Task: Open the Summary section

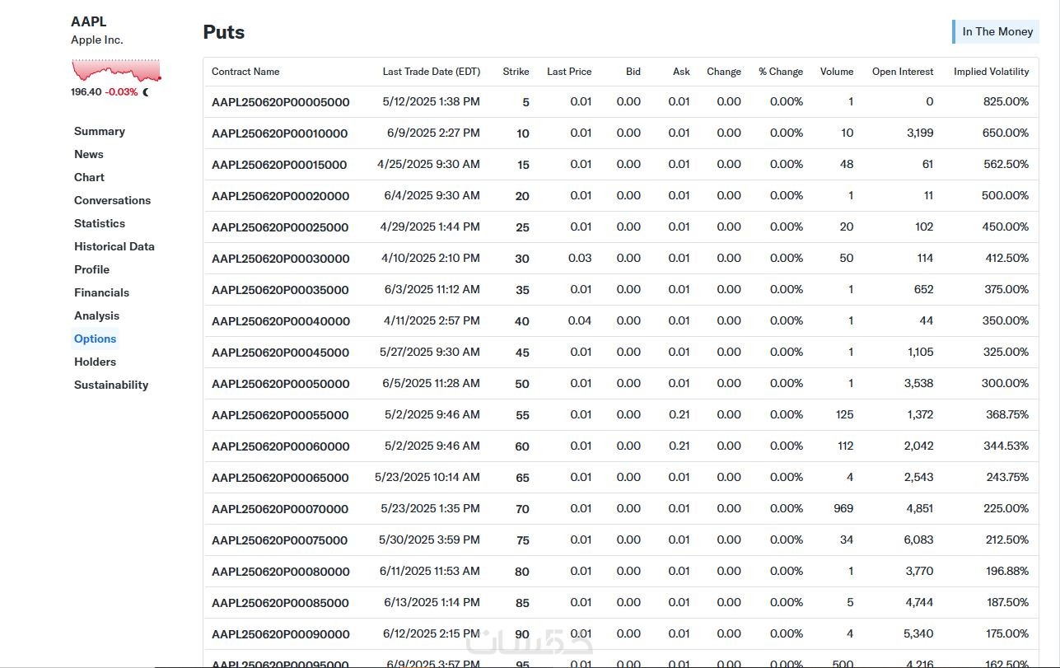Action: (100, 131)
